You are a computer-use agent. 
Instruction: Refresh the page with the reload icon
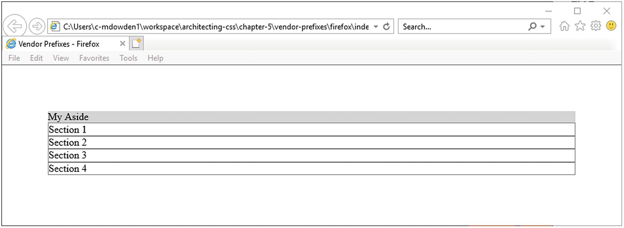coord(386,27)
